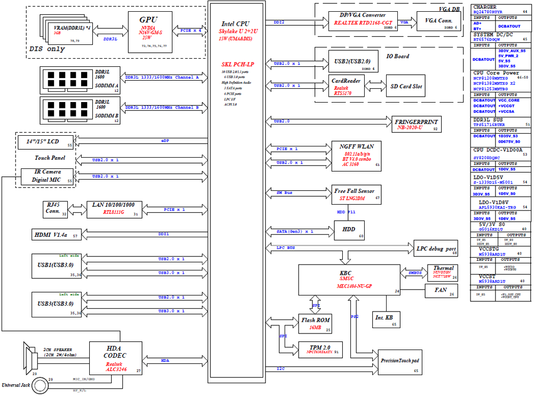Select the LPC BUS label
The width and height of the screenshot is (534, 396).
click(x=286, y=248)
